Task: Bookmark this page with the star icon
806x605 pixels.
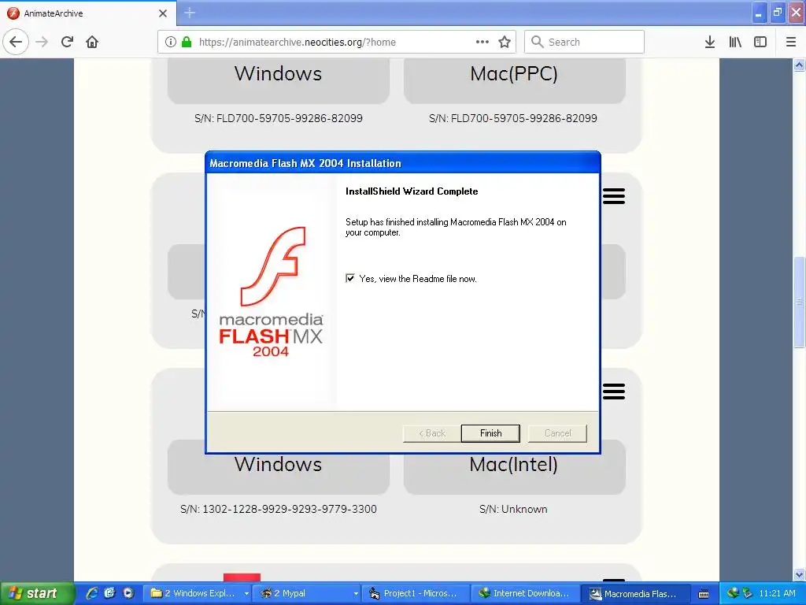Action: [505, 42]
